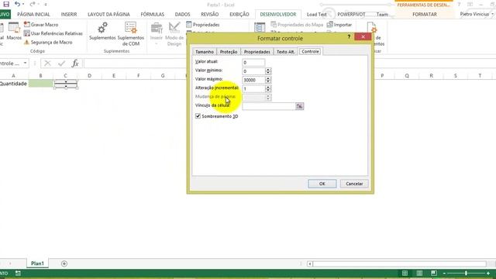Switch to Page Layout view icon

[419, 273]
